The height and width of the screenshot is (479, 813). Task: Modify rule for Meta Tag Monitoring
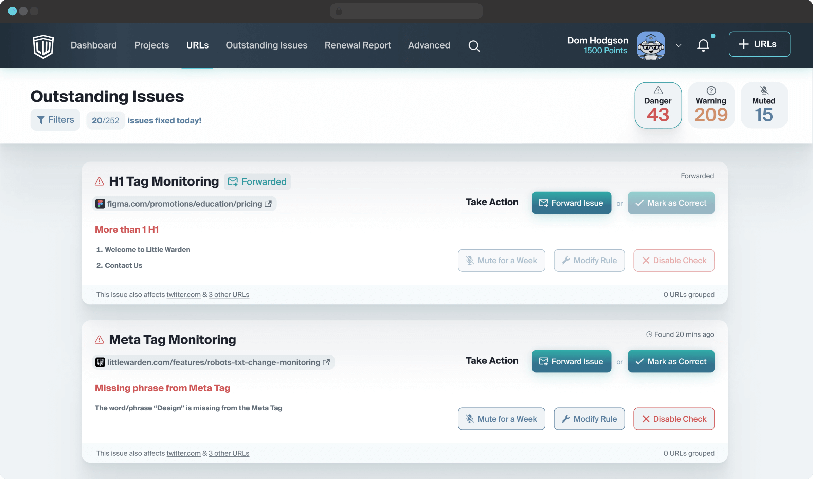(589, 419)
